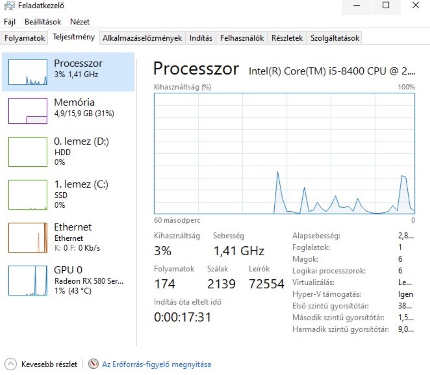
Task: Collapse view with the Kevesebb részlet arrow
Action: pyautogui.click(x=11, y=364)
